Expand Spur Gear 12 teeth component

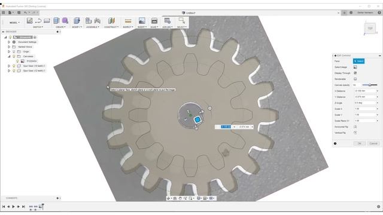pyautogui.click(x=9, y=70)
